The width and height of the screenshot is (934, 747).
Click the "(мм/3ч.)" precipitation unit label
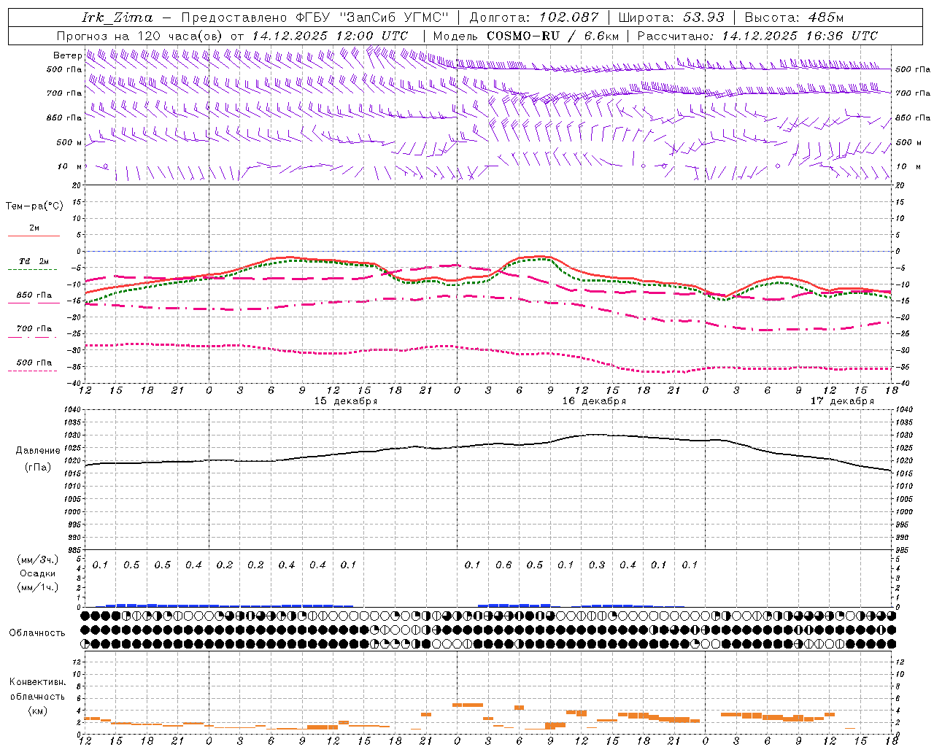pos(38,560)
